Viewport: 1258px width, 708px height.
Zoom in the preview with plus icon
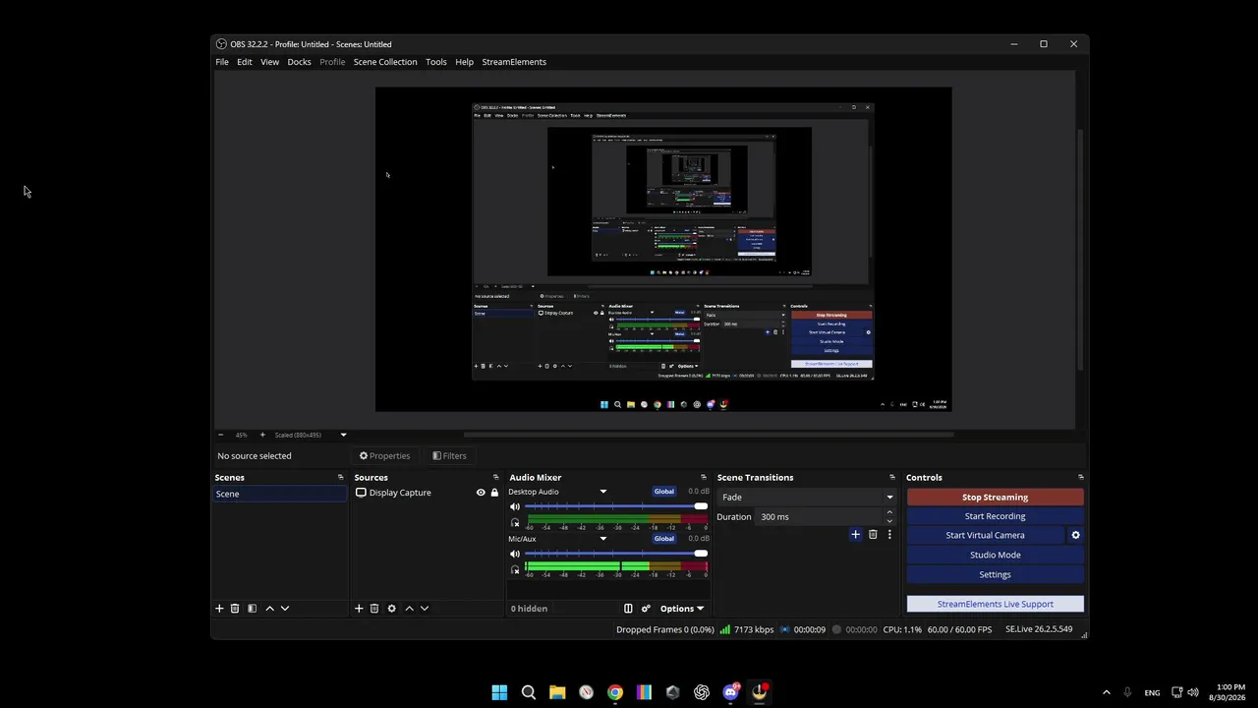[x=262, y=435]
